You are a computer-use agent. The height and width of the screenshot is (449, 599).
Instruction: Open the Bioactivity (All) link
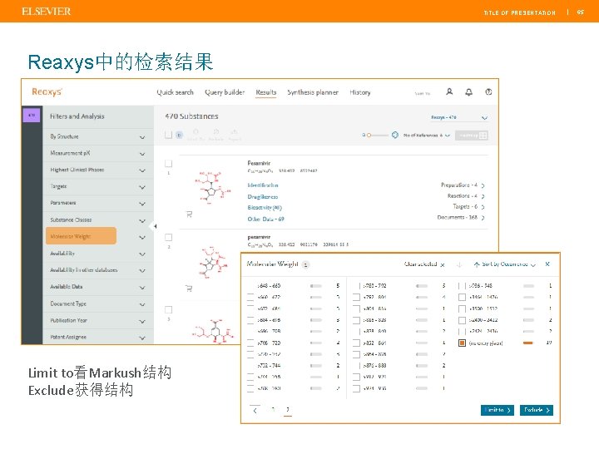click(x=265, y=208)
